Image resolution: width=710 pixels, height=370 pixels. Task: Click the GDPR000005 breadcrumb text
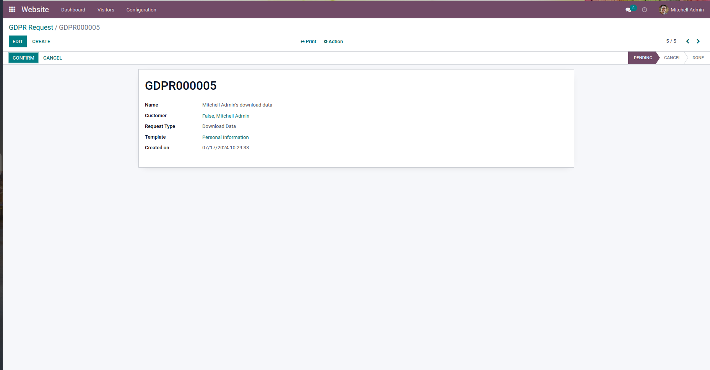[79, 27]
